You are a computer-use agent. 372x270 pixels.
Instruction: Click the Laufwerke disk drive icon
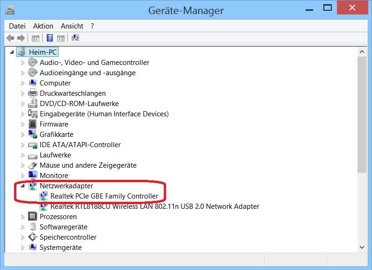pyautogui.click(x=32, y=156)
